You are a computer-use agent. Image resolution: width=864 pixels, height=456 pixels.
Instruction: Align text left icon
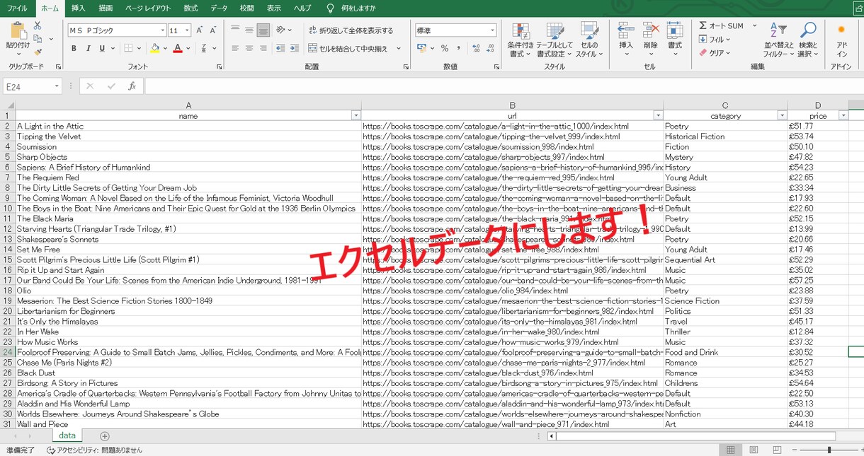point(235,49)
